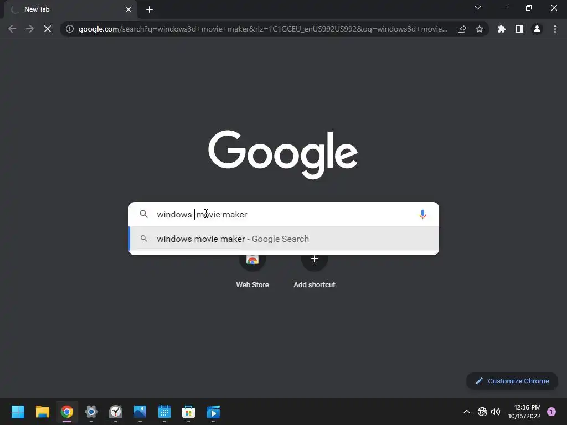Viewport: 567px width, 425px height.
Task: Go back to the previous page
Action: coord(12,29)
